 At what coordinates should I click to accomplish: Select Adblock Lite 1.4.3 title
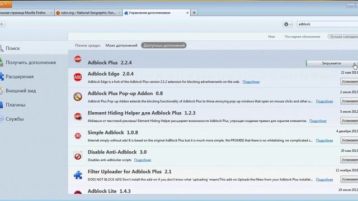(x=109, y=191)
